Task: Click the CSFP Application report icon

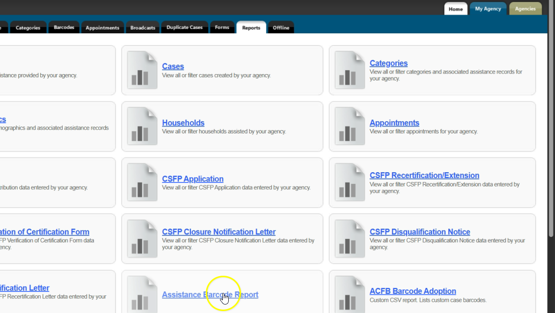Action: coord(142,183)
